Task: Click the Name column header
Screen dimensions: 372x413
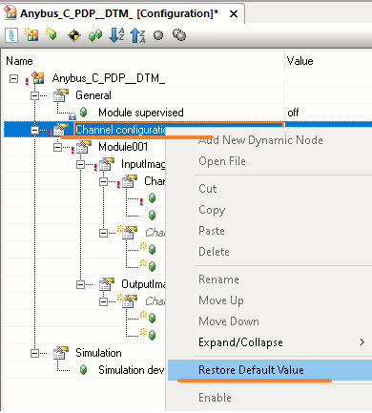Action: tap(144, 61)
